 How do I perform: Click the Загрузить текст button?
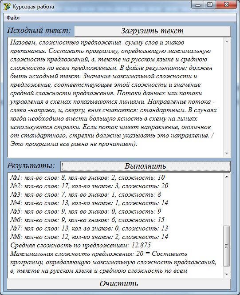[152, 31]
